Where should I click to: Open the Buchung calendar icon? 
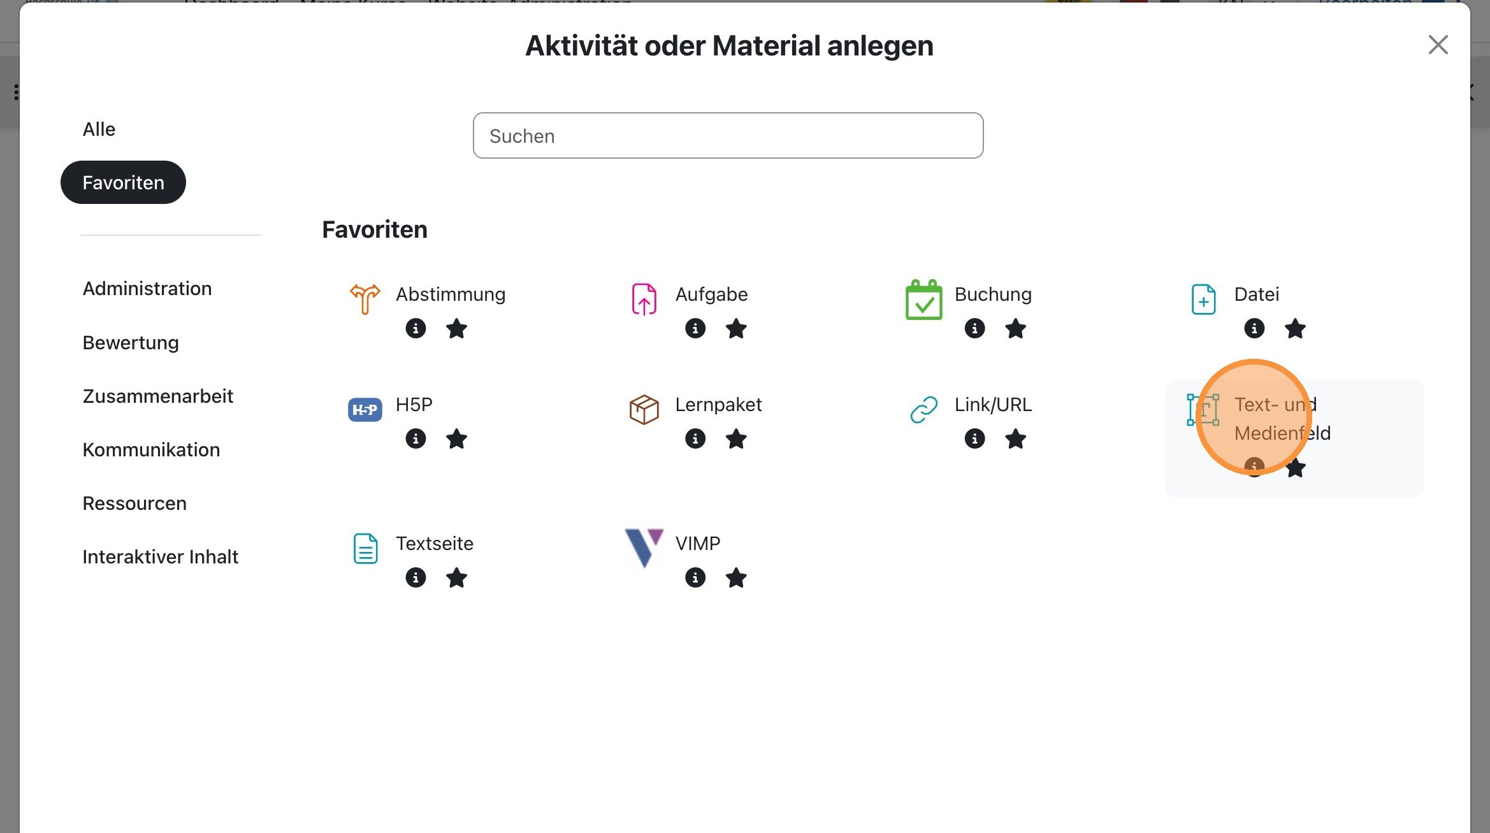(923, 299)
